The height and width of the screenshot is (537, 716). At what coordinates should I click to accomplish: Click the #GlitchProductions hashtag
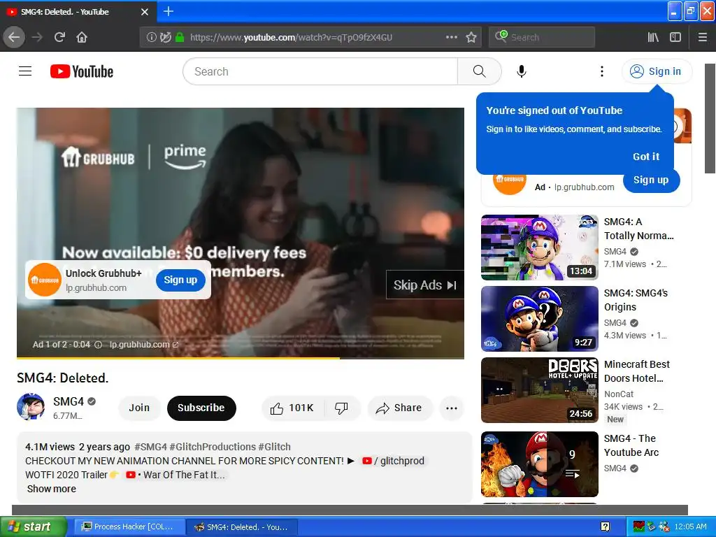[x=213, y=447]
